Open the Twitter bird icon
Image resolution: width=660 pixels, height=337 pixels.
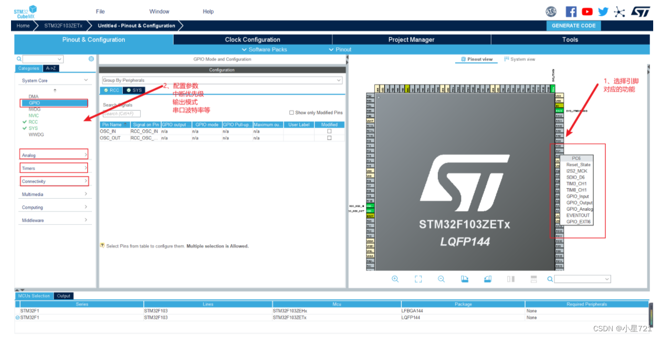point(603,12)
